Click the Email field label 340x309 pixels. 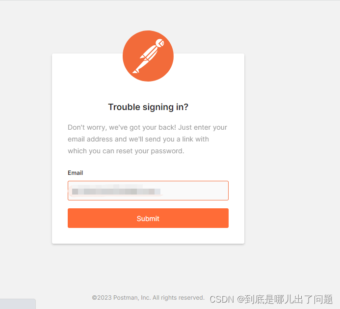pos(75,173)
